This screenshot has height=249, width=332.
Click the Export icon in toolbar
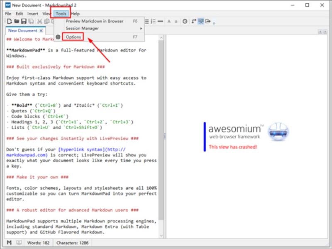[x=208, y=21]
